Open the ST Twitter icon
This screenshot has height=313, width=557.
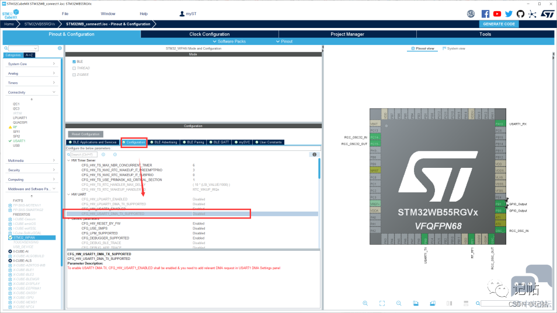(x=509, y=14)
